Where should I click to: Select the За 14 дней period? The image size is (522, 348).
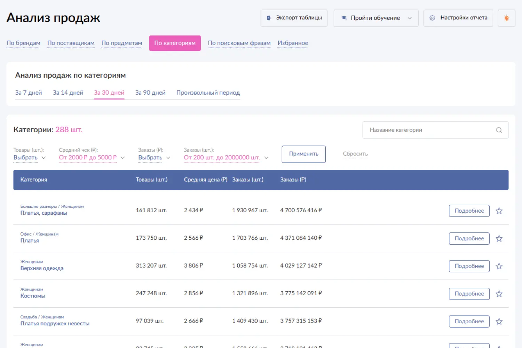tap(68, 93)
